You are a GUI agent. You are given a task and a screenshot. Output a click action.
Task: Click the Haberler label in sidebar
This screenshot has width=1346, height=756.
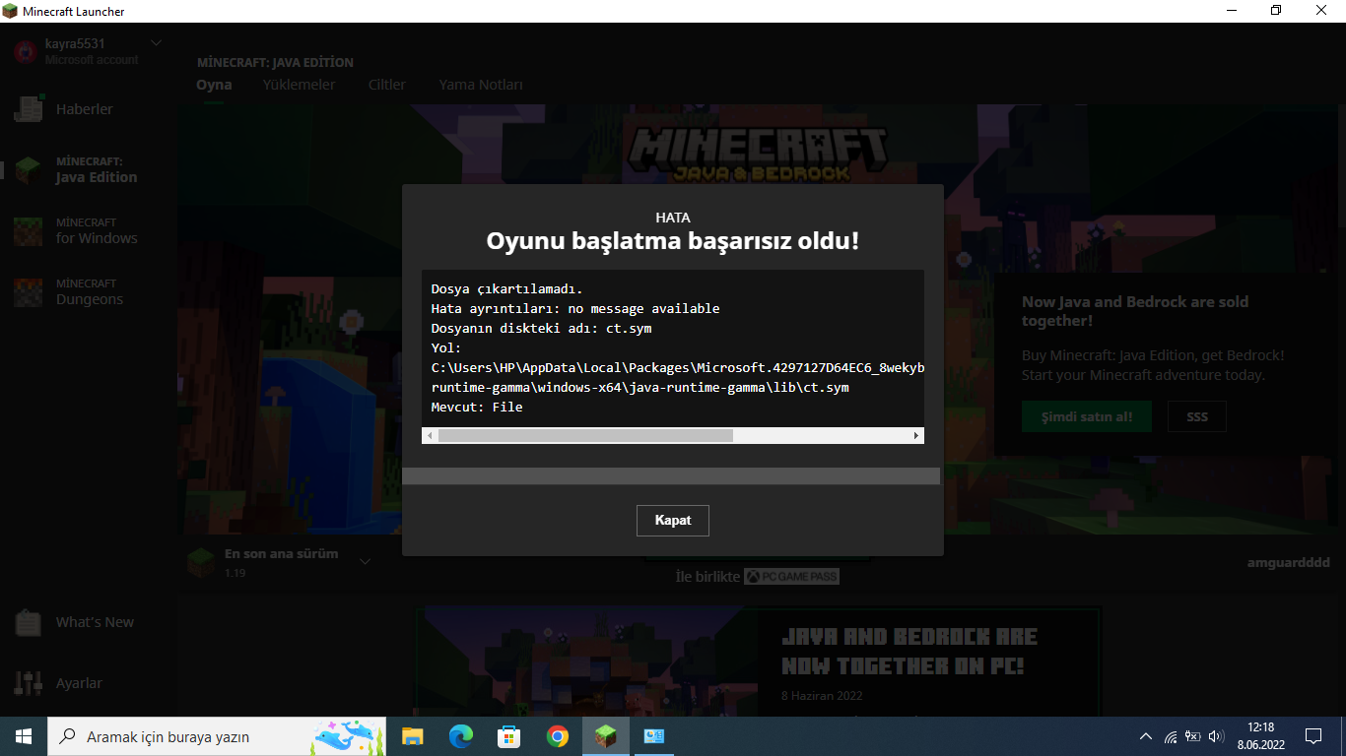(85, 109)
